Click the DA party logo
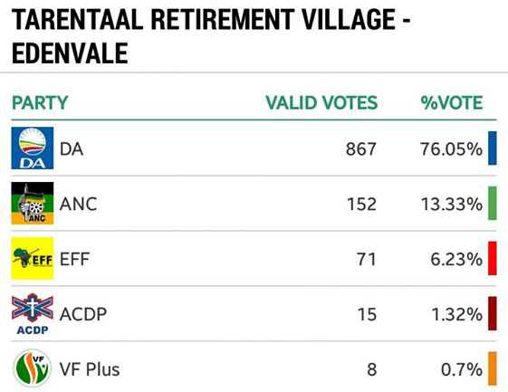The height and width of the screenshot is (392, 508). point(33,148)
